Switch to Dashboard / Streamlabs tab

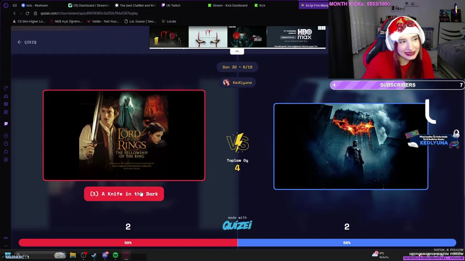(89, 5)
